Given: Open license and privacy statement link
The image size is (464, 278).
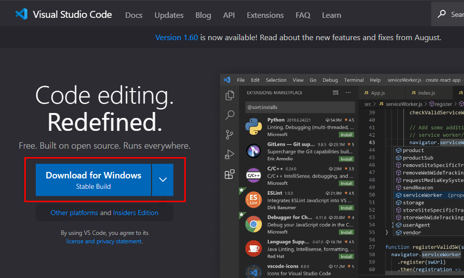Looking at the screenshot, I should click(x=104, y=241).
